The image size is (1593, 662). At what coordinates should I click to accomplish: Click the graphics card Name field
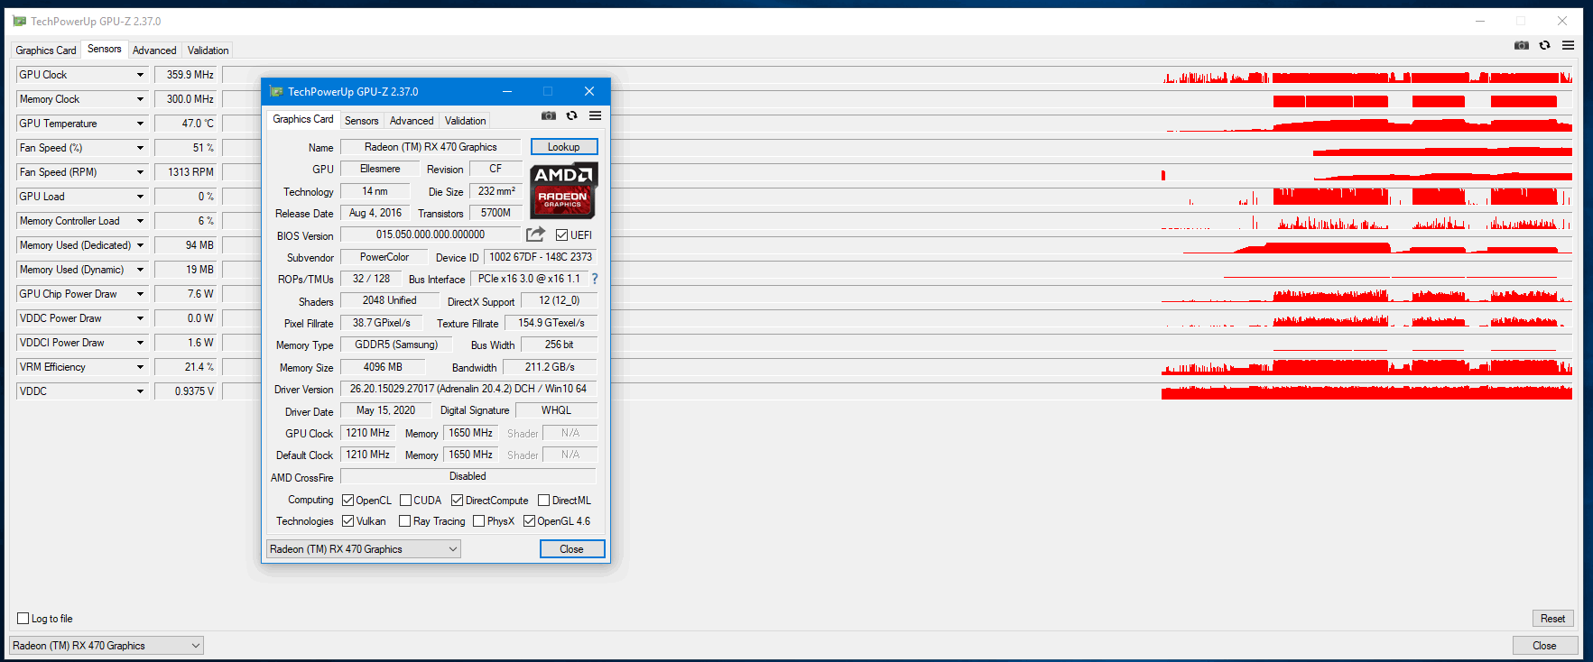(431, 147)
